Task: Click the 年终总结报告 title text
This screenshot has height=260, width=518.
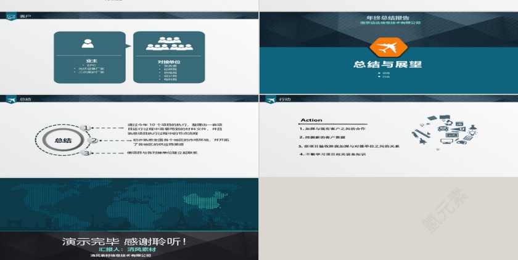Action: (388, 17)
